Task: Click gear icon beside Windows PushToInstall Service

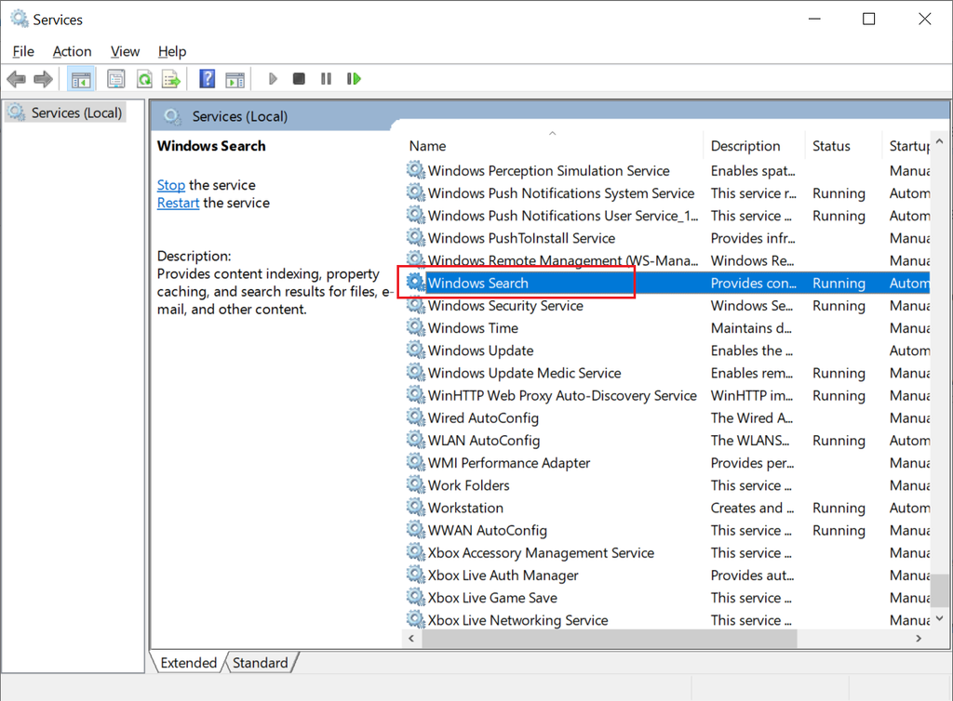Action: 416,237
